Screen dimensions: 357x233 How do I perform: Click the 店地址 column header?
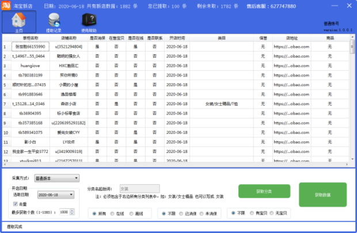[x=292, y=38]
